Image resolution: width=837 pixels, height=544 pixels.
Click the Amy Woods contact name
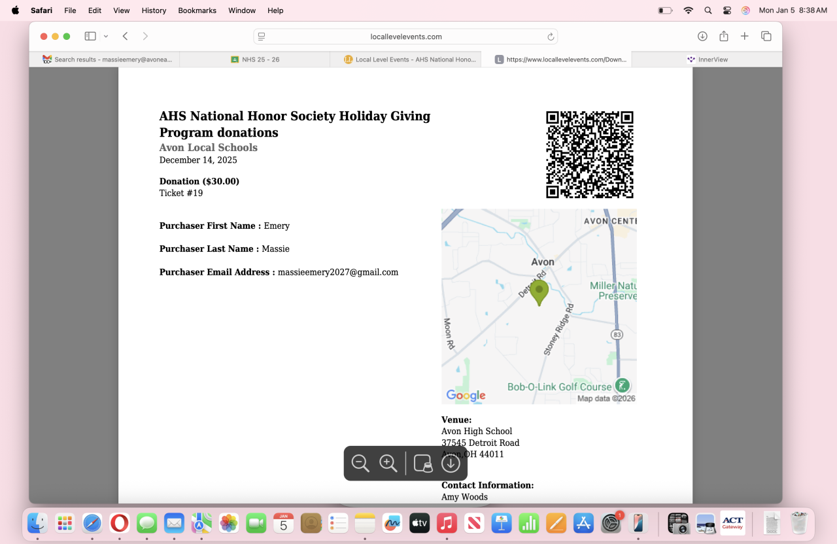[x=464, y=497]
